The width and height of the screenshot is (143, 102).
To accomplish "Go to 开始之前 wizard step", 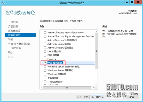I will point(13,22).
